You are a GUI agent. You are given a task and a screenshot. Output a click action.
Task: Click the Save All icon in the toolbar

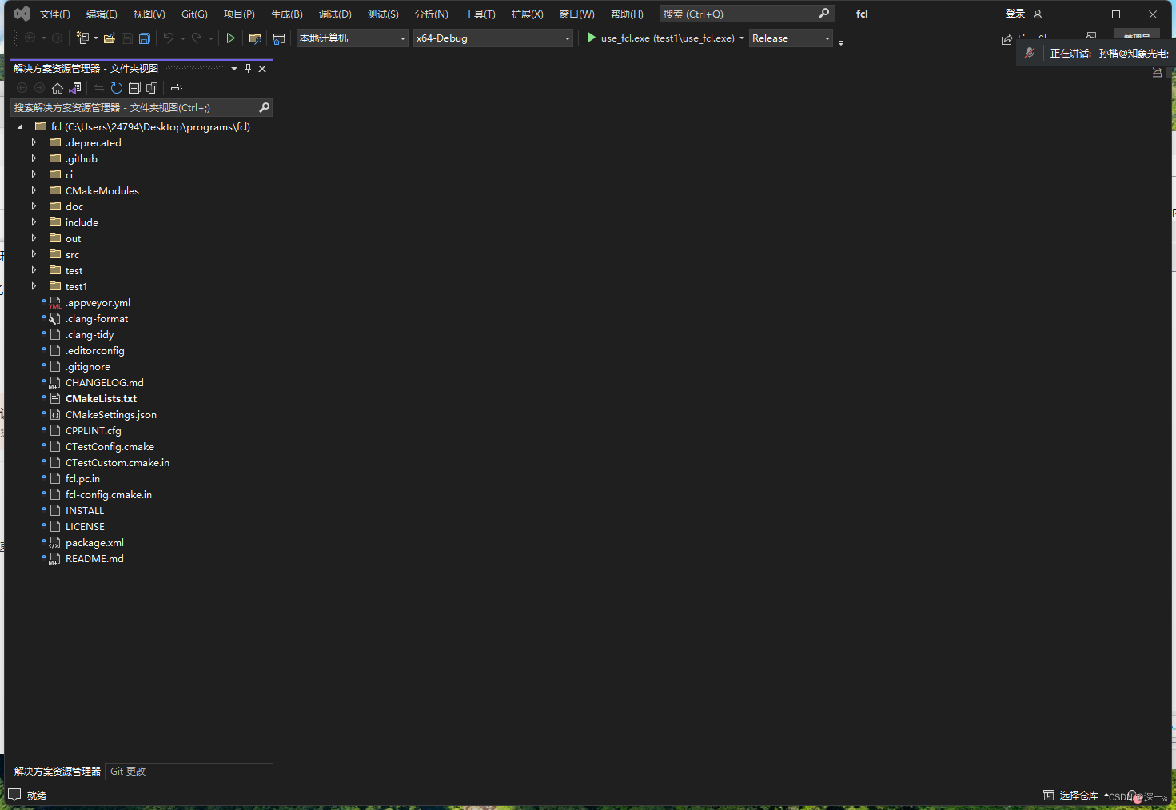[144, 38]
